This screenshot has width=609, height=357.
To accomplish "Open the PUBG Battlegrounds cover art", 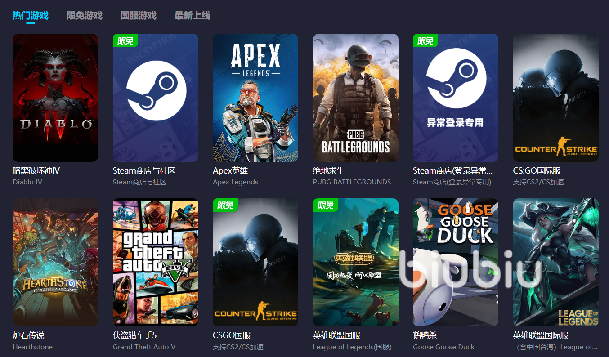I will coord(356,98).
